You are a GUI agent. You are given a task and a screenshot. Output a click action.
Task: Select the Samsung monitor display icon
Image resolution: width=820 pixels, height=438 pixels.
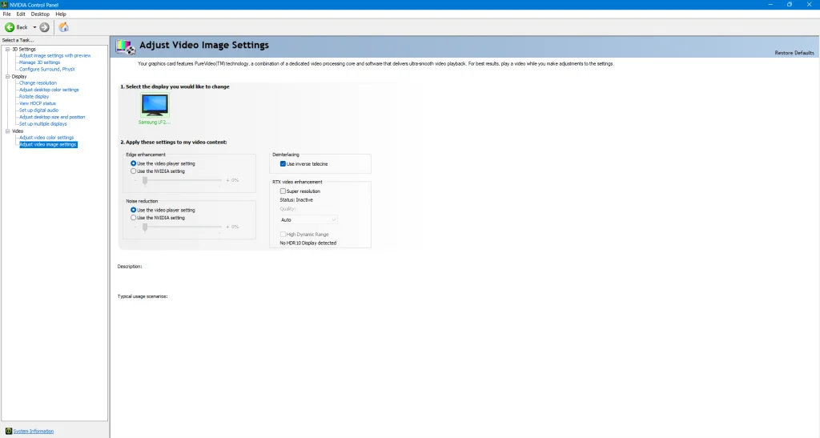(155, 105)
